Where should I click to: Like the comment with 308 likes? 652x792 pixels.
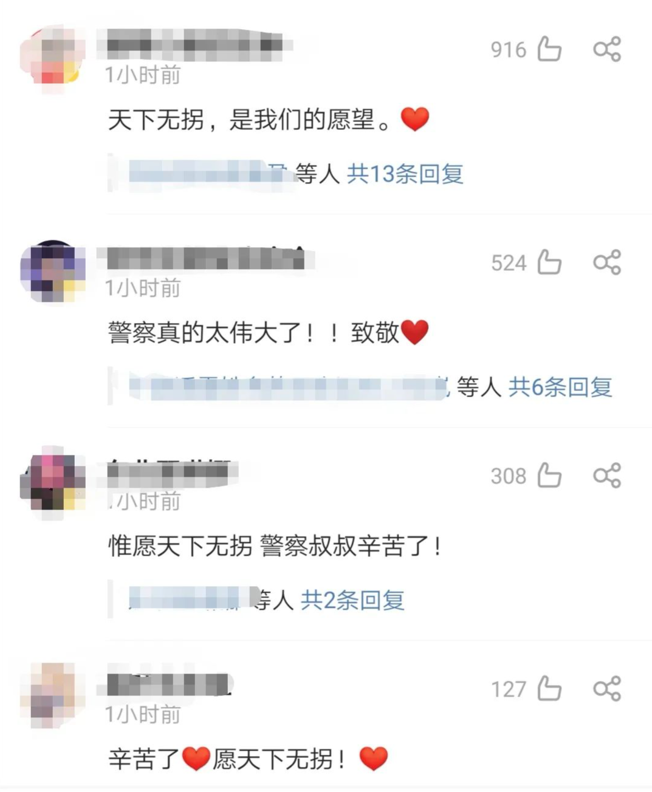pos(549,476)
